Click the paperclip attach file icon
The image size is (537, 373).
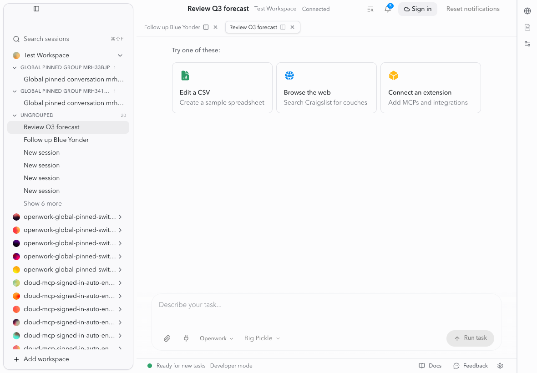(167, 338)
